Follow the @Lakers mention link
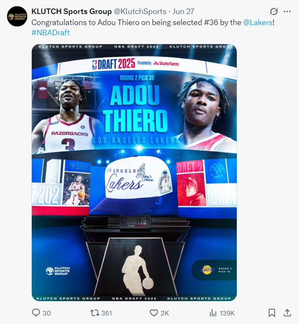 [x=258, y=23]
